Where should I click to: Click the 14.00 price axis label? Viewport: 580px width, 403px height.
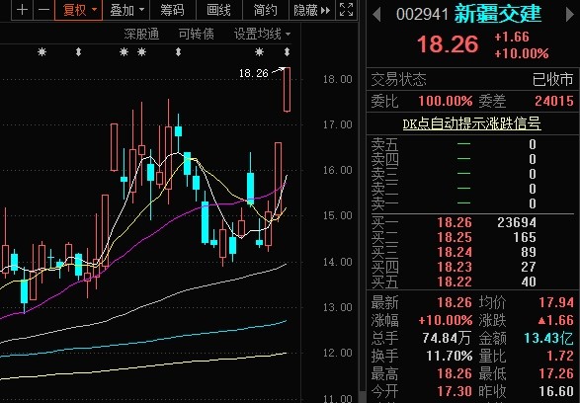(x=337, y=262)
